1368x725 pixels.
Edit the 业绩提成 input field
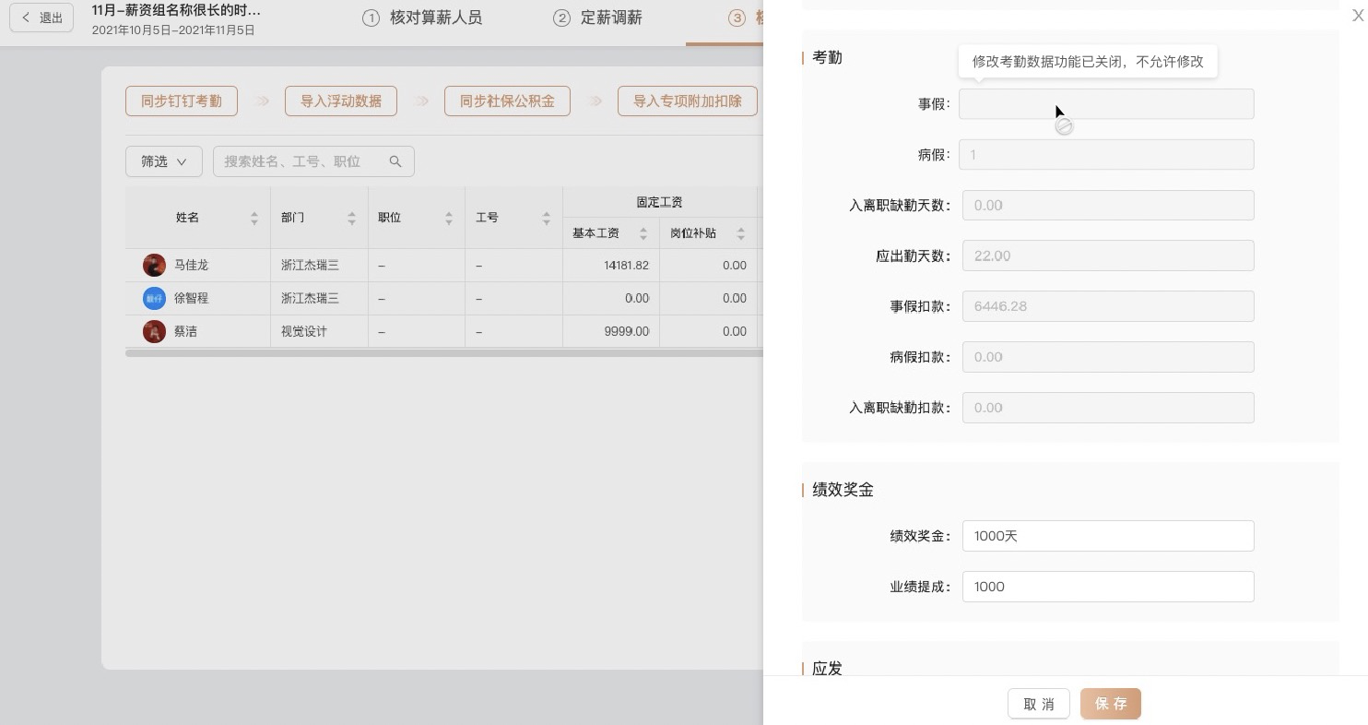(x=1108, y=587)
